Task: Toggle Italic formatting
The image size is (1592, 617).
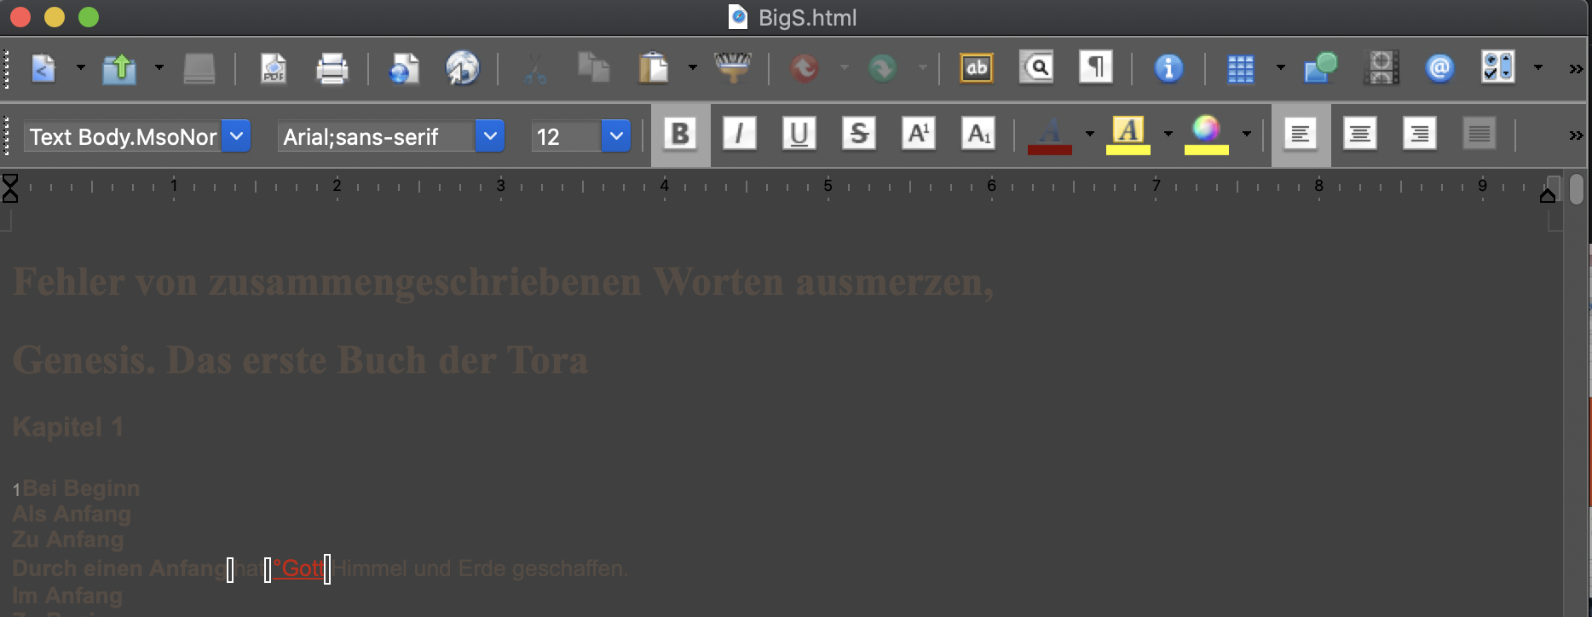Action: (x=739, y=135)
